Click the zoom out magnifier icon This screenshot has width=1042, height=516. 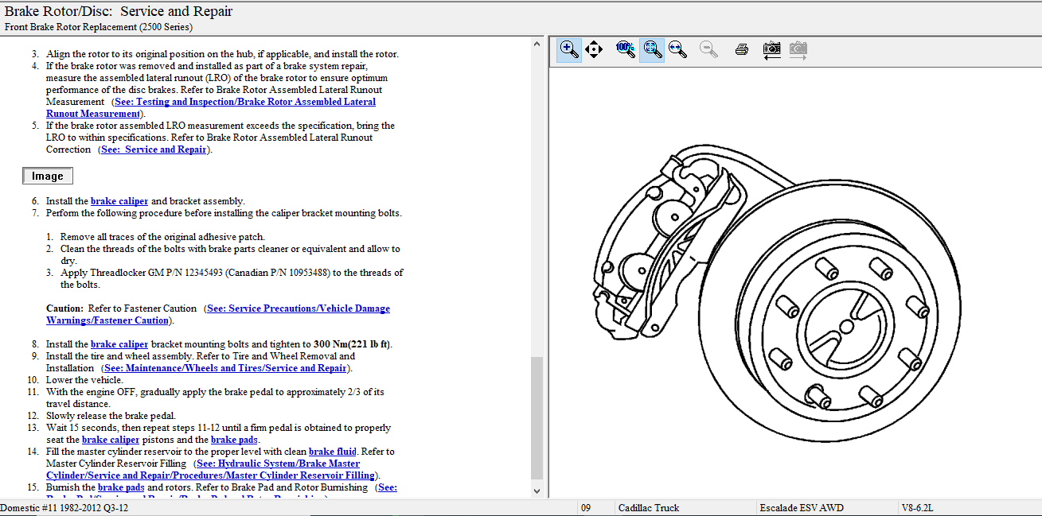pos(708,49)
